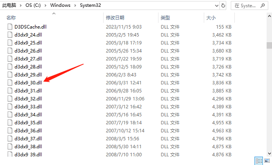
Task: Click scrollbar up arrow
Action: click(269, 16)
